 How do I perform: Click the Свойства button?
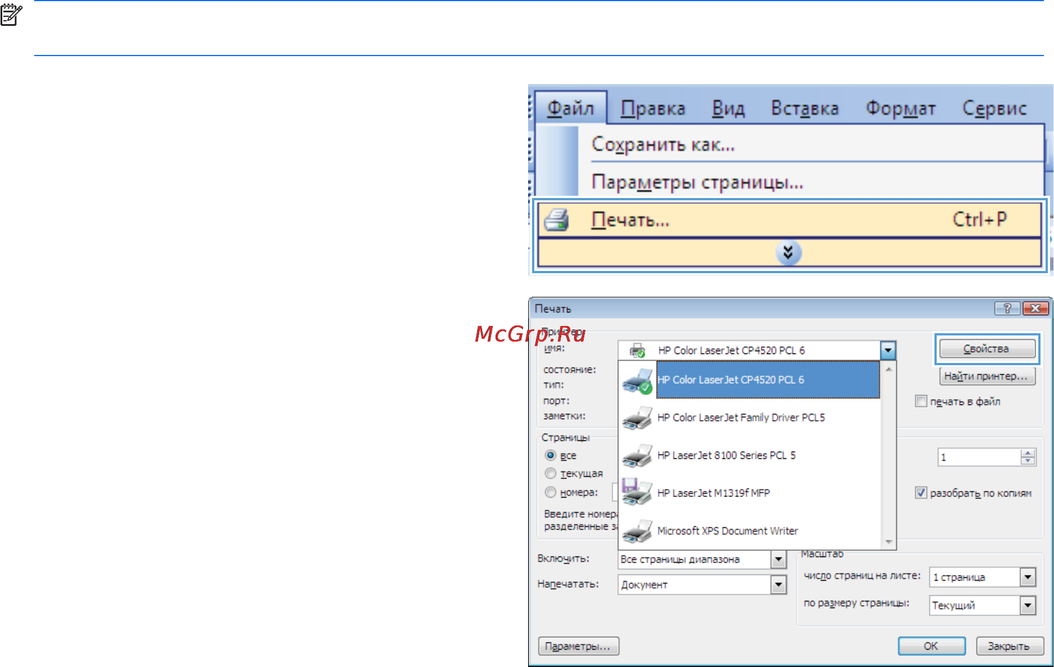(x=987, y=349)
